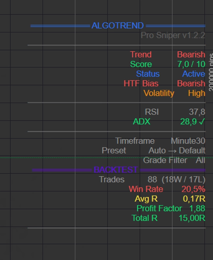Click the vertical 200000 pips scale label
Viewport: 213px width, 260px height.
[211, 72]
